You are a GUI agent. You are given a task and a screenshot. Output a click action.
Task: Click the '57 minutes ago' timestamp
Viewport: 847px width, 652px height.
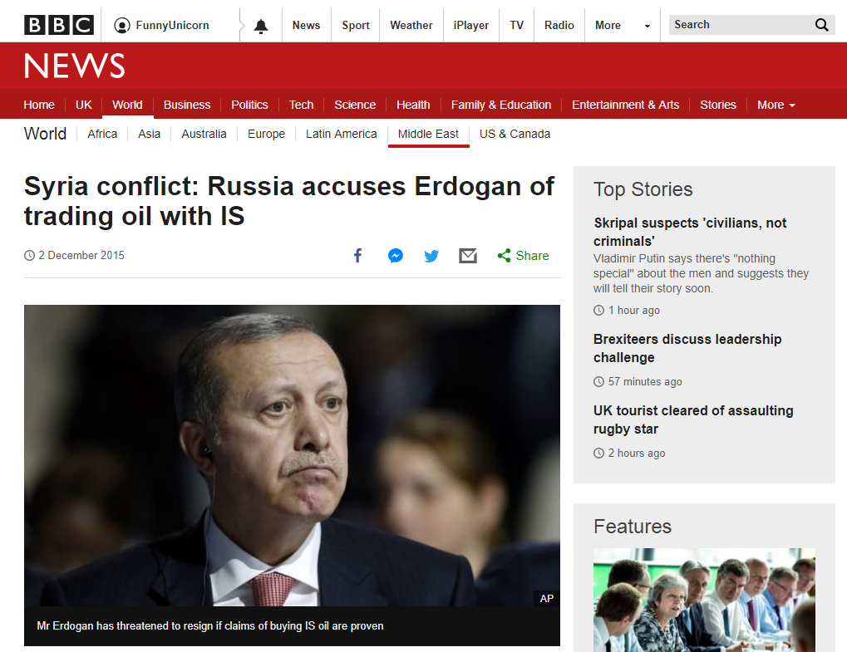pyautogui.click(x=644, y=381)
